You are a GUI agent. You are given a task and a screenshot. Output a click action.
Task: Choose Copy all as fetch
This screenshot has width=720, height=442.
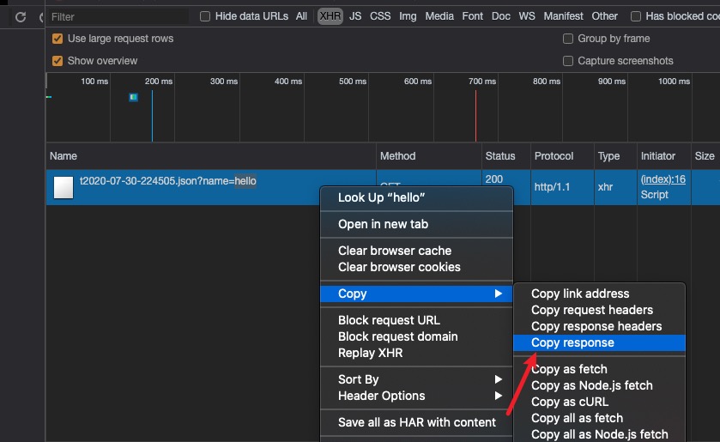[x=599, y=418]
